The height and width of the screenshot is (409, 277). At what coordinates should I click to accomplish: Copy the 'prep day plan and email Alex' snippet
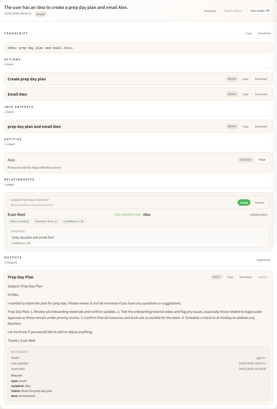(x=245, y=126)
